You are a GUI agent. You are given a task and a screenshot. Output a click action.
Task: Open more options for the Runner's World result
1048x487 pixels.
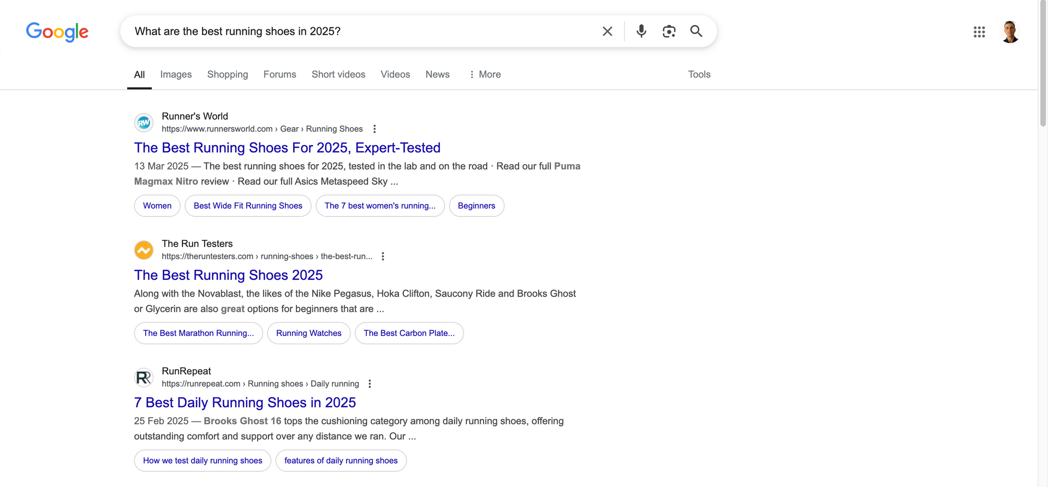point(374,129)
